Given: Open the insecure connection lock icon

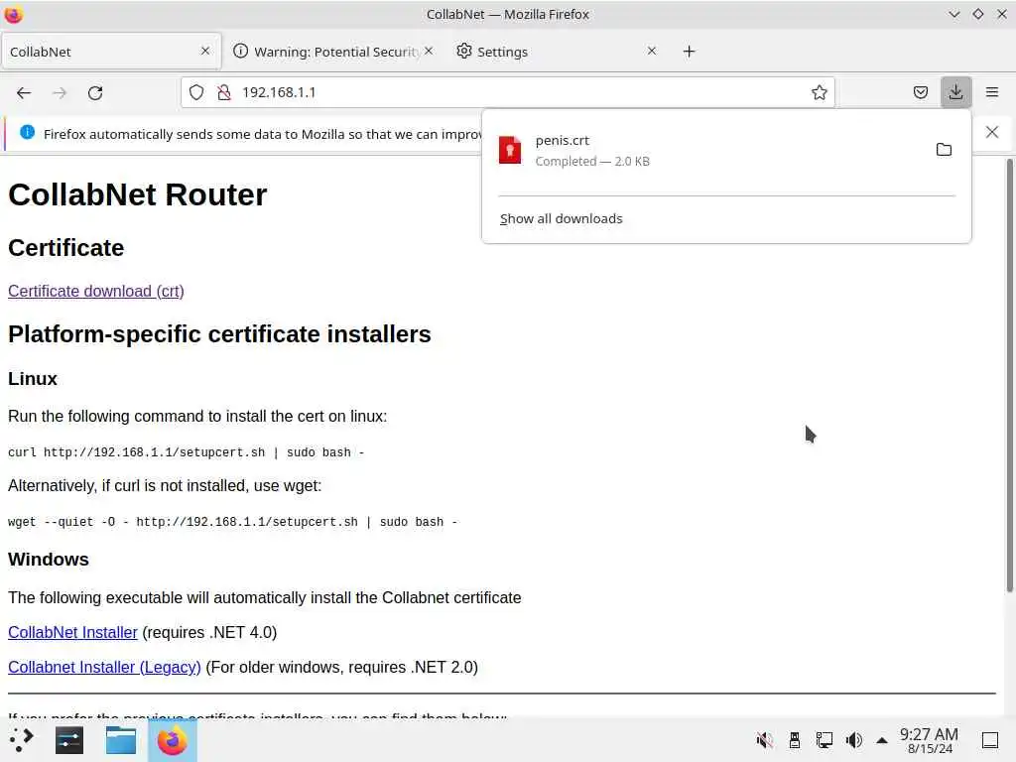Looking at the screenshot, I should 224,92.
